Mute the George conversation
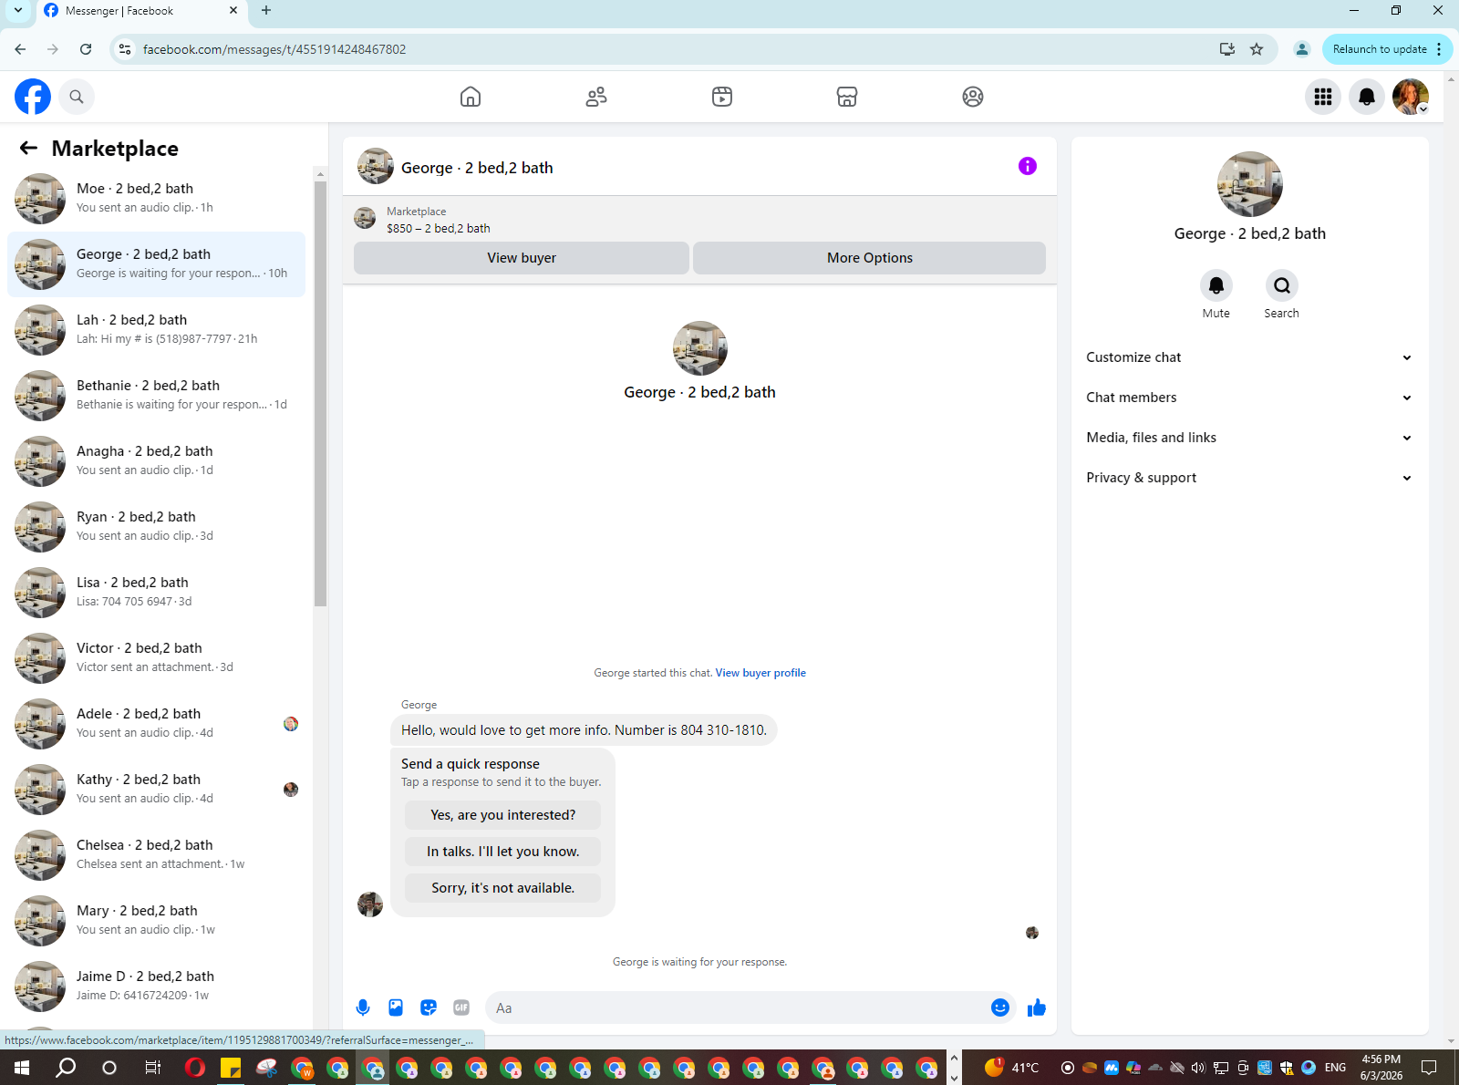The width and height of the screenshot is (1459, 1085). [x=1216, y=286]
